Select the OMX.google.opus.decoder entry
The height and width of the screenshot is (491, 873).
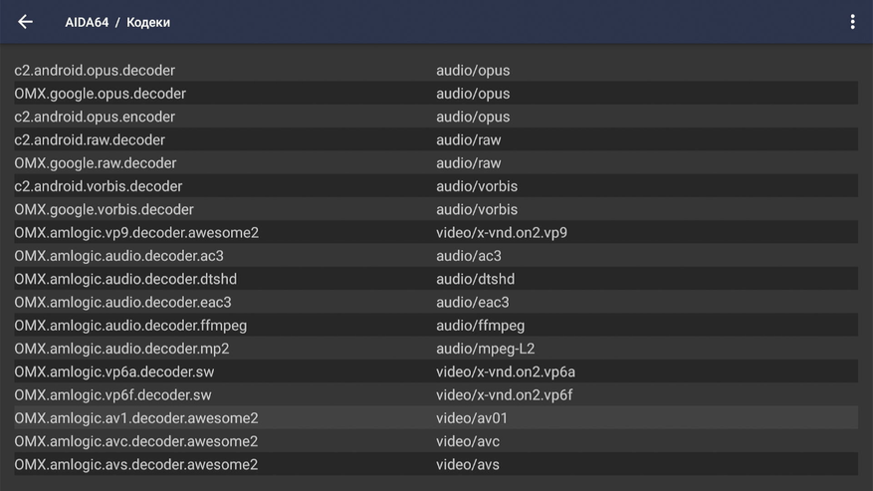(x=100, y=94)
